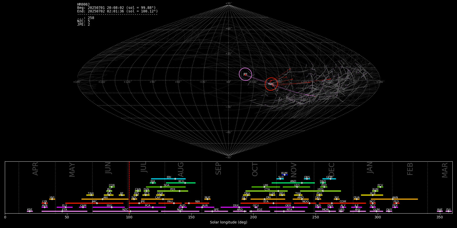Click the ECV shower label
The width and height of the screenshot is (457, 228).
380,185
